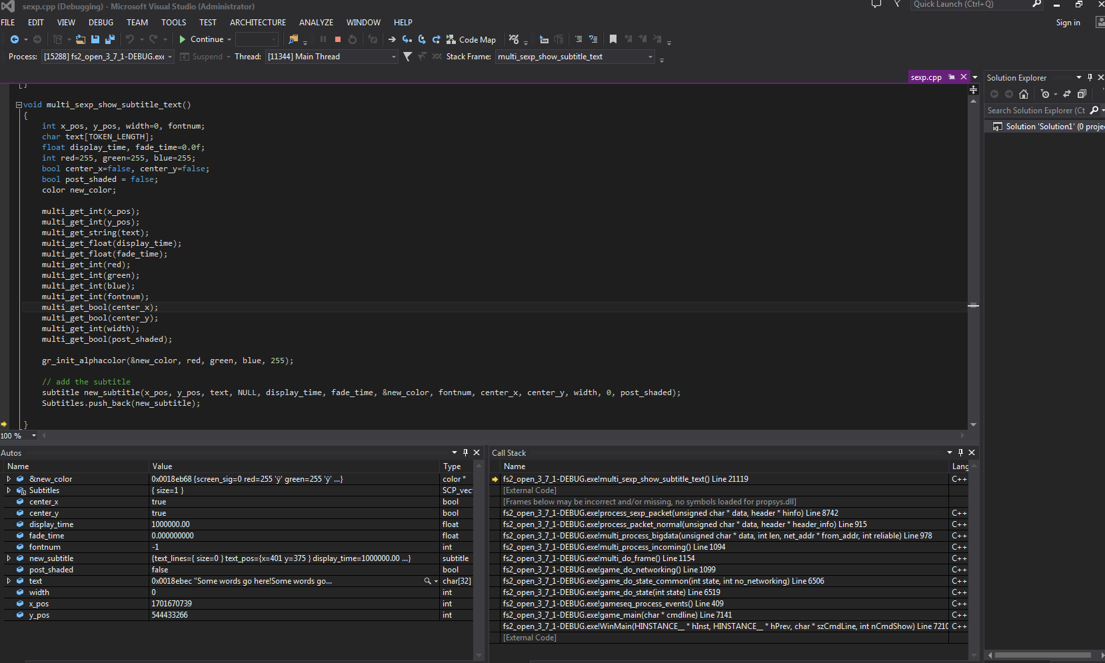Toggle bookmark icon in the toolbar
This screenshot has height=663, width=1105.
(613, 39)
